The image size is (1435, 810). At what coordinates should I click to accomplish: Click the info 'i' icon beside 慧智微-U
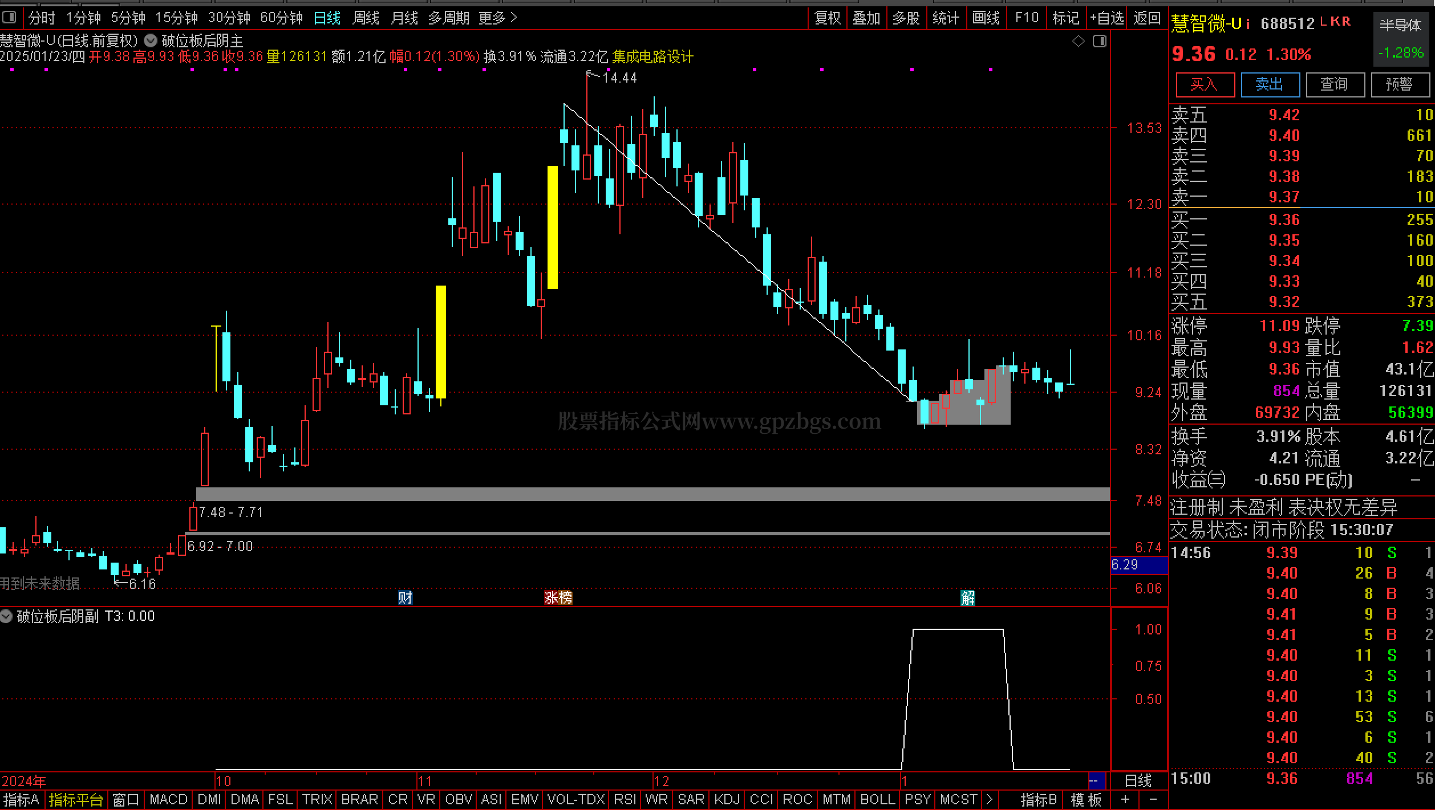[x=1247, y=23]
